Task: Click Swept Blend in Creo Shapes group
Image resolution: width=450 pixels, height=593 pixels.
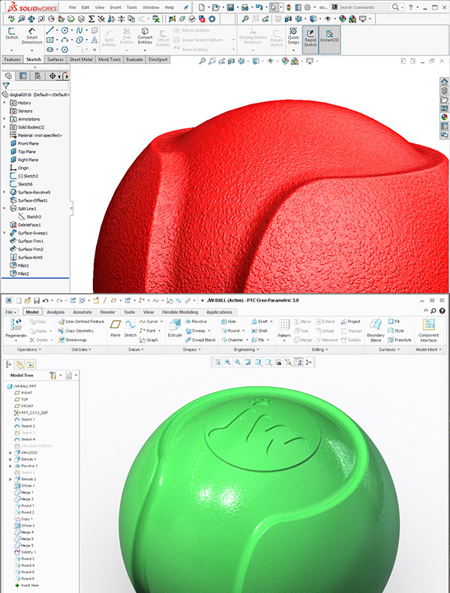Action: [x=200, y=340]
